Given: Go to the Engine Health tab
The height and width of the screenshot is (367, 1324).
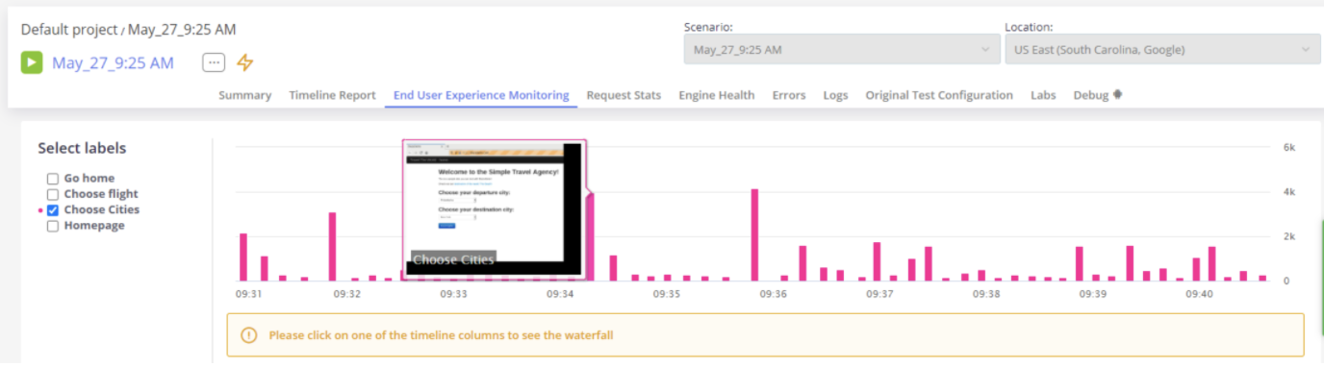Looking at the screenshot, I should coord(716,95).
